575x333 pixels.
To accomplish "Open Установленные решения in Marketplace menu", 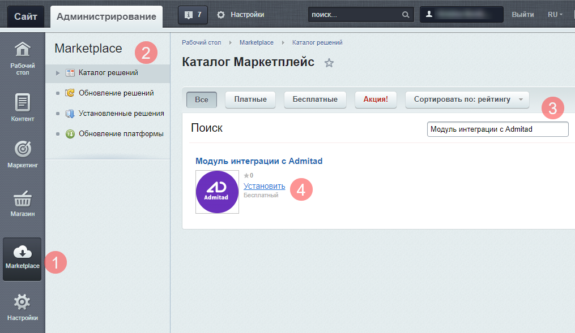I will 121,114.
